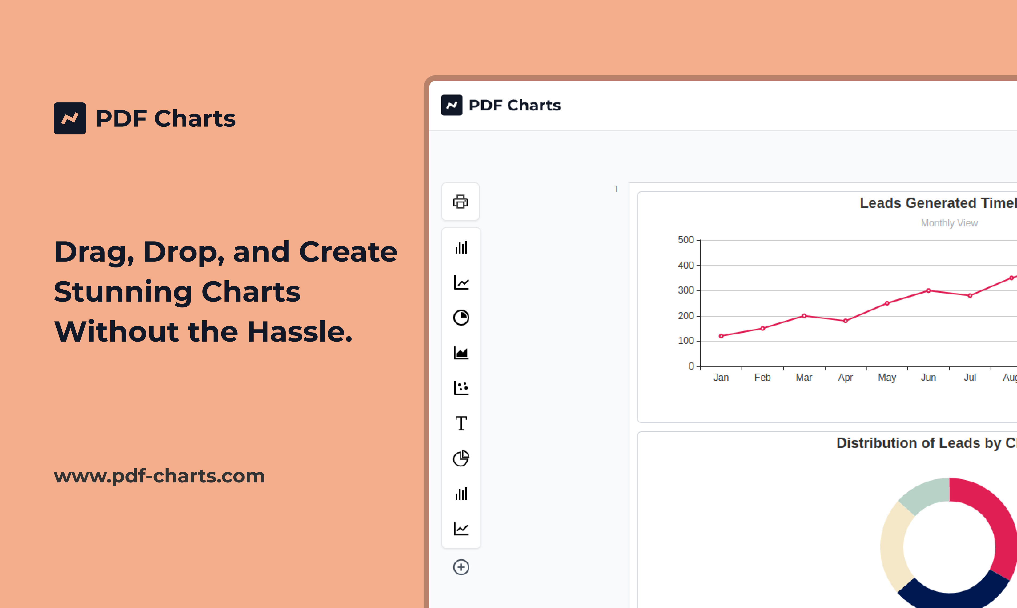Image resolution: width=1017 pixels, height=608 pixels.
Task: Click the second bar chart icon in toolbar
Action: tap(460, 494)
